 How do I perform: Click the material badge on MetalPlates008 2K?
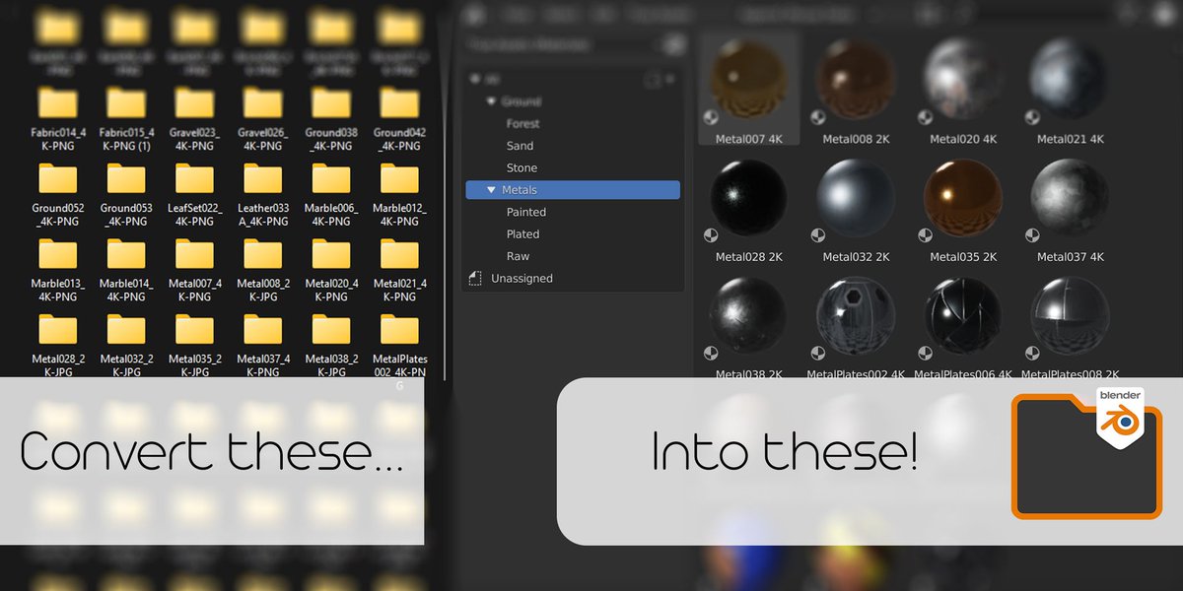(x=1030, y=353)
